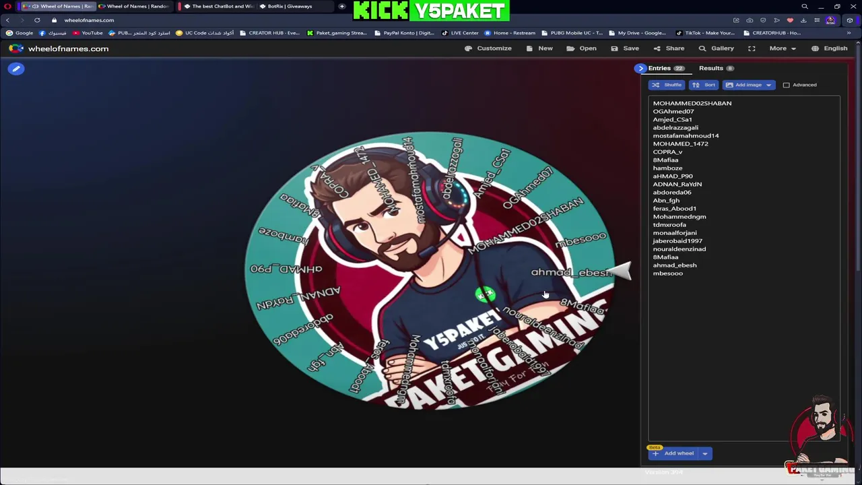Shuffle the wheel entries
Image resolution: width=862 pixels, height=485 pixels.
pos(667,85)
